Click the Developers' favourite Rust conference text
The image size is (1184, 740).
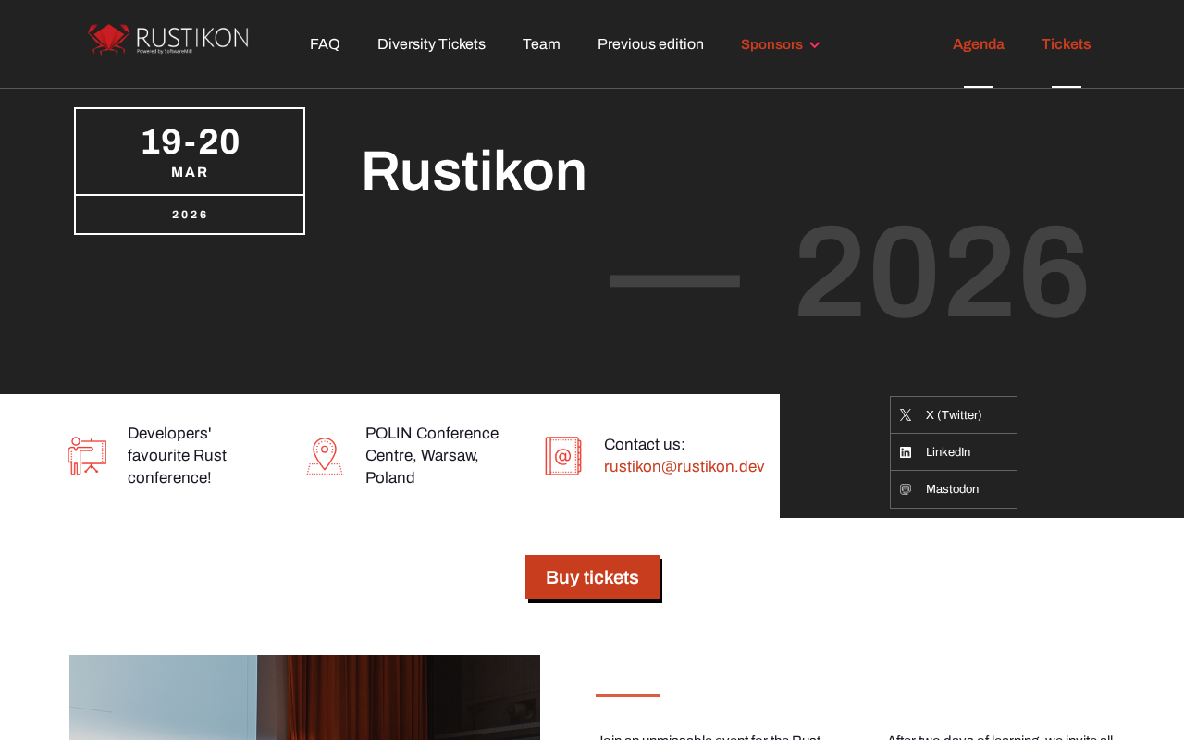(178, 456)
